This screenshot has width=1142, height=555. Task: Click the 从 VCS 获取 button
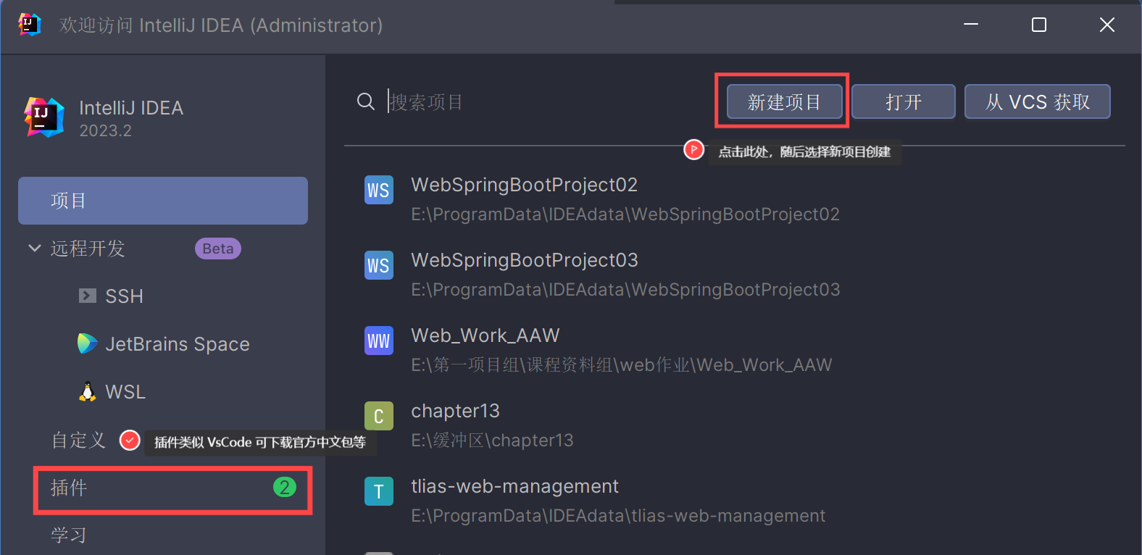tap(1037, 101)
